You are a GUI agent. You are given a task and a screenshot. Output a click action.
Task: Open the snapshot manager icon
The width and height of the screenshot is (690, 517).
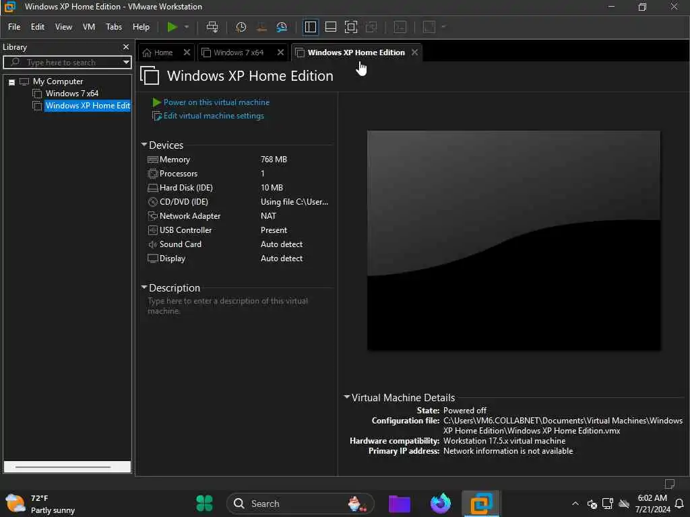pyautogui.click(x=282, y=27)
